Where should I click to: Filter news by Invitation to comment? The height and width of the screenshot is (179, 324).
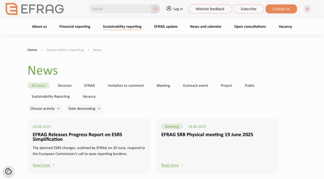126,86
